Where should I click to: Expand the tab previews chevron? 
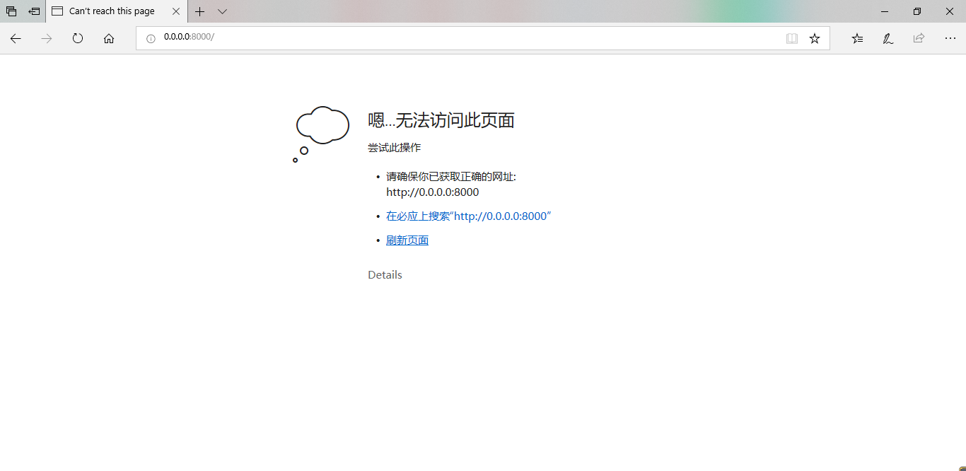click(x=222, y=11)
